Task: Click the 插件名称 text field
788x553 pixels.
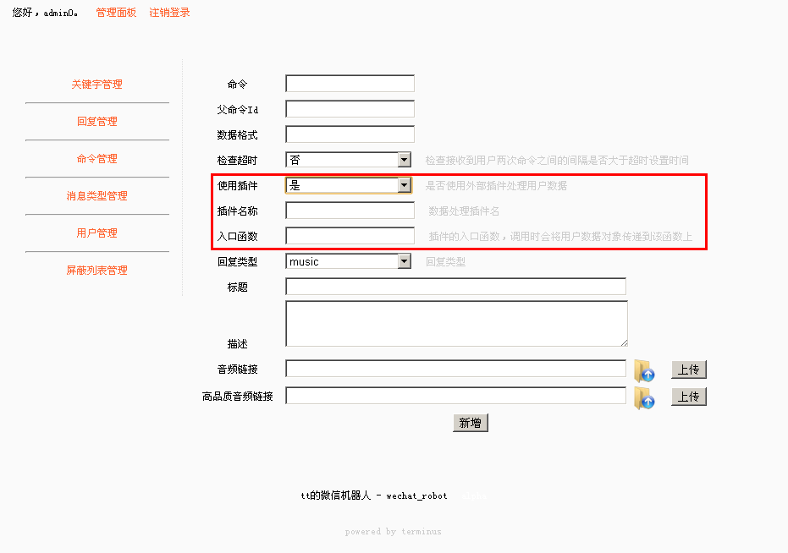Action: 350,211
